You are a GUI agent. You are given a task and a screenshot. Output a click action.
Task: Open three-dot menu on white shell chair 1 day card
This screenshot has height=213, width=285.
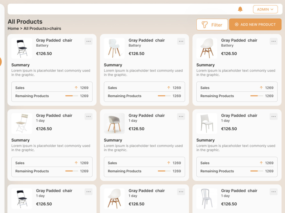(x=181, y=192)
